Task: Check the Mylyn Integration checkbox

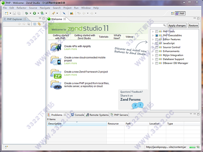Action: point(157,55)
